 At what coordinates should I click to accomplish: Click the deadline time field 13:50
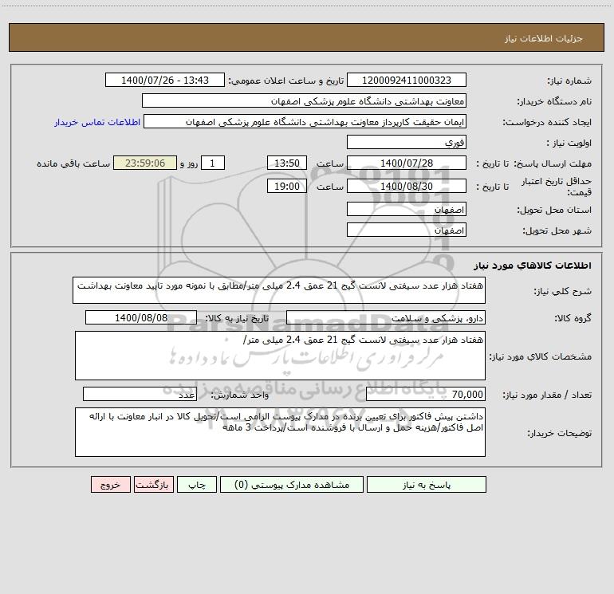click(286, 163)
